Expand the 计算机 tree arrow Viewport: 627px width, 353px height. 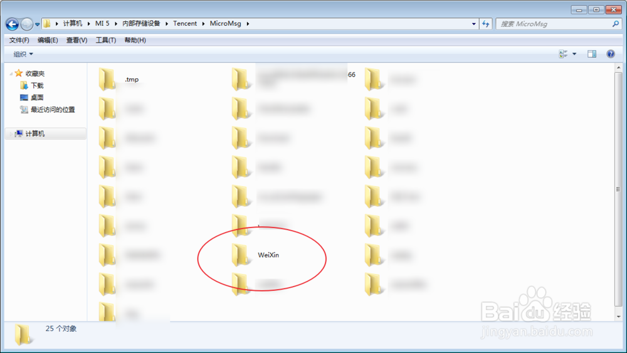tap(11, 134)
